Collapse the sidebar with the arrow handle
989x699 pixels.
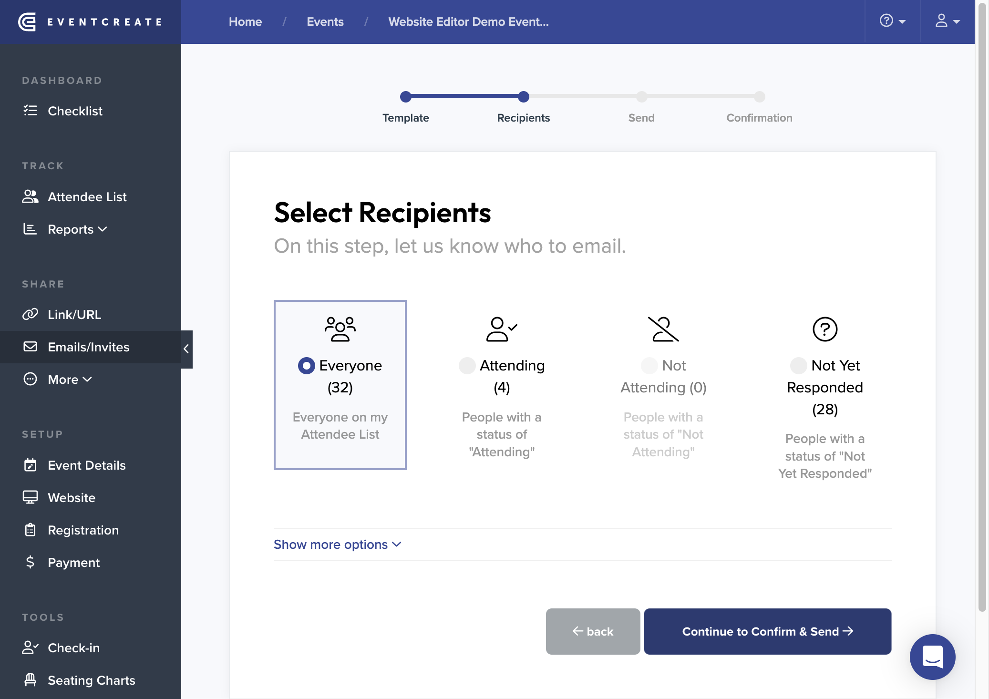(186, 349)
